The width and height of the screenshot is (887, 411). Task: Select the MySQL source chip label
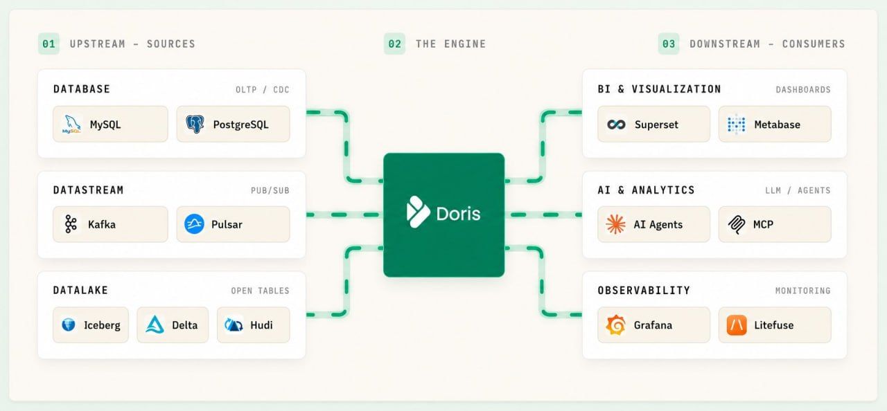(x=105, y=125)
